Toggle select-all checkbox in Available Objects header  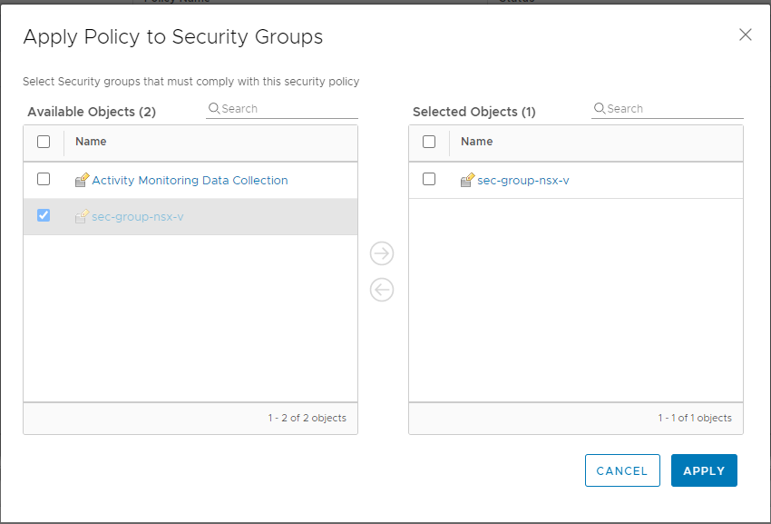coord(44,142)
